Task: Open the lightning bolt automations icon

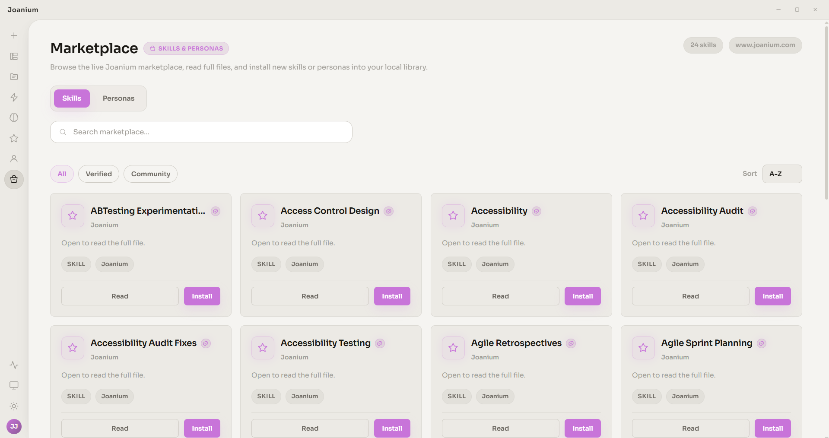Action: 14,97
